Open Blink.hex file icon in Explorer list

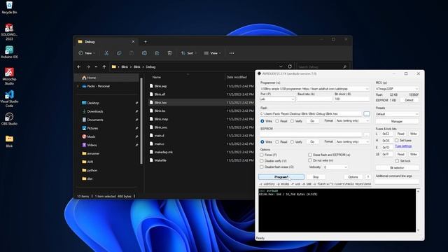click(x=151, y=102)
